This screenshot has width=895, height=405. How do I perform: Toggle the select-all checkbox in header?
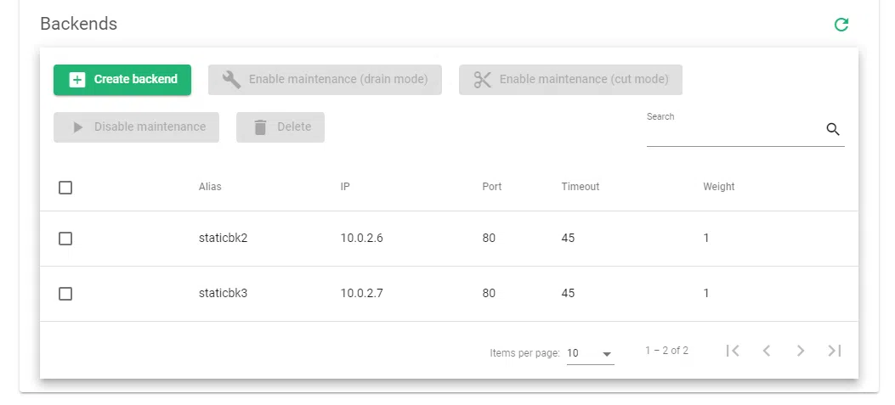65,188
